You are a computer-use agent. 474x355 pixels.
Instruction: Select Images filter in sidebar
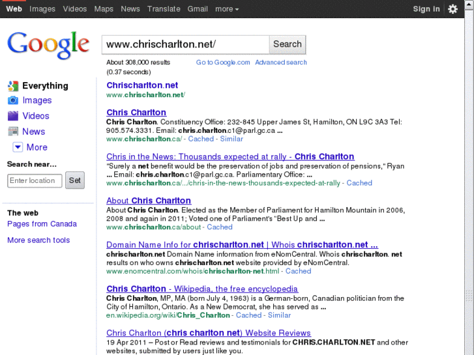point(37,100)
